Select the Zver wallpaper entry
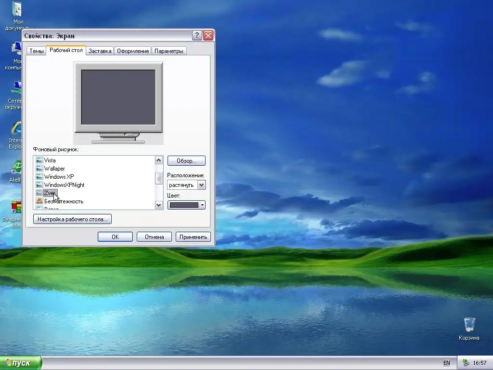Viewport: 493px width, 370px height. coord(50,193)
